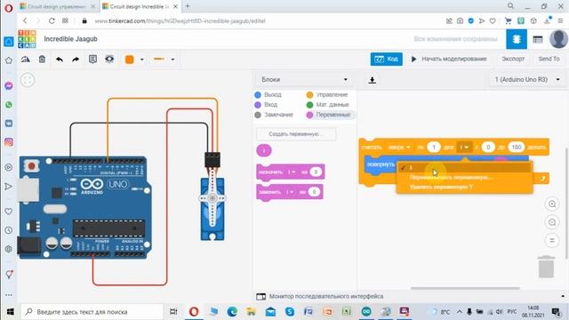Select the Выход block category
This screenshot has height=320, width=569.
coord(268,95)
